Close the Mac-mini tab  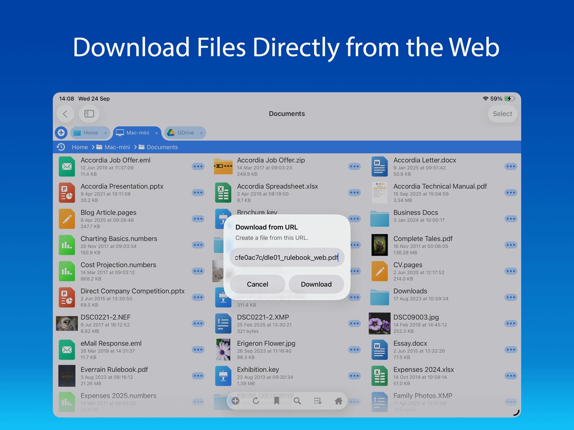click(157, 133)
